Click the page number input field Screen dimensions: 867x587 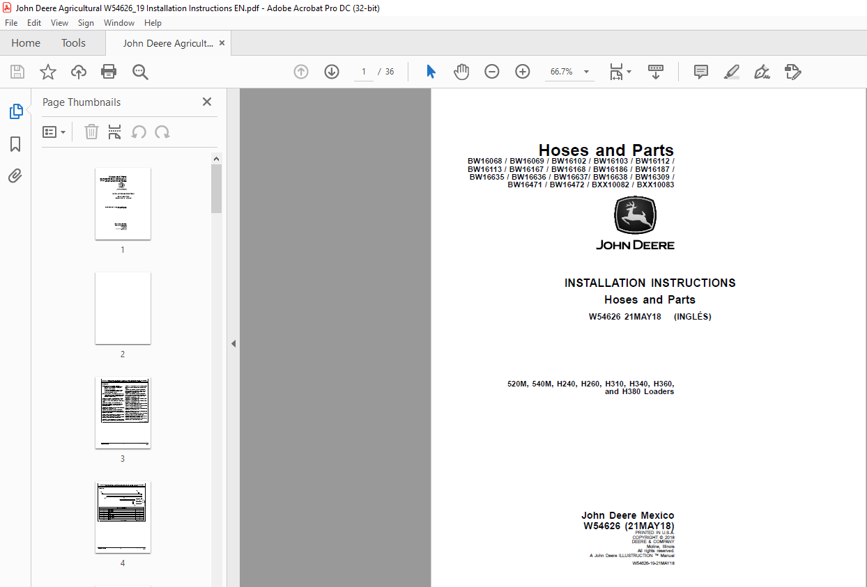[364, 72]
